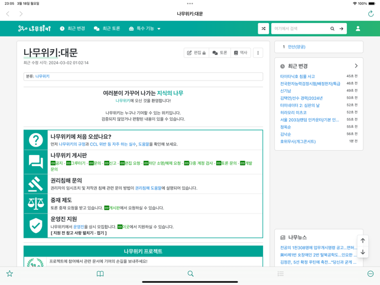Screen dimensions: 380x285
Task: Open the 전공의 1천308명 news headline
Action: tap(319, 248)
